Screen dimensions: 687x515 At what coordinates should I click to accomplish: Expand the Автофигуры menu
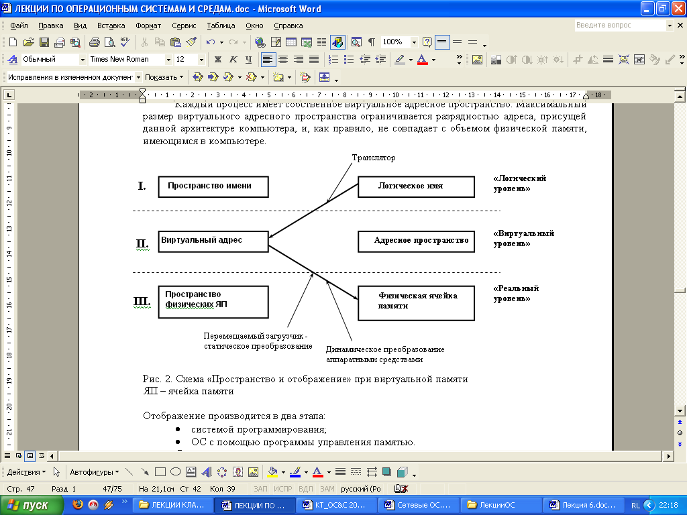(94, 472)
